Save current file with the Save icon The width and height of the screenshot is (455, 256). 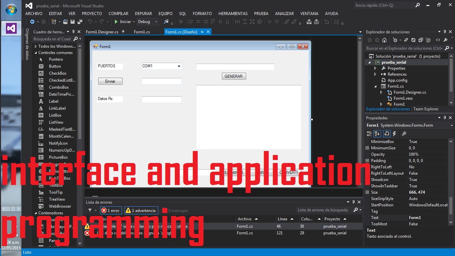point(73,22)
